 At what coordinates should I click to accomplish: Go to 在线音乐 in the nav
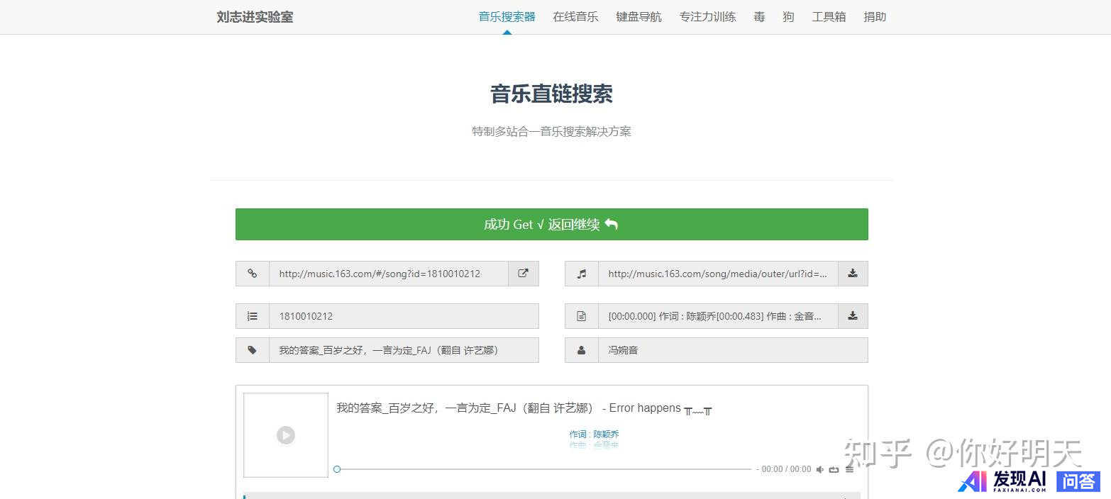575,17
